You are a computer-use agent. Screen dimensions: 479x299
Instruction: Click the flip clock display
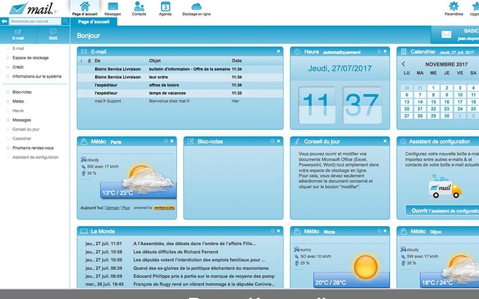point(340,105)
